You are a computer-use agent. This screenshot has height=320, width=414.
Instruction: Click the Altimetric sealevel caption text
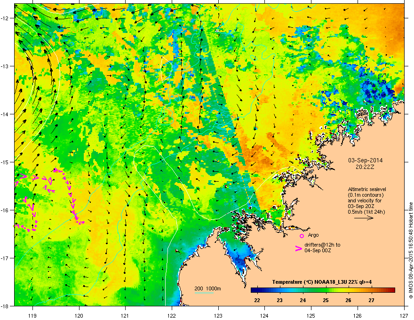(x=367, y=200)
